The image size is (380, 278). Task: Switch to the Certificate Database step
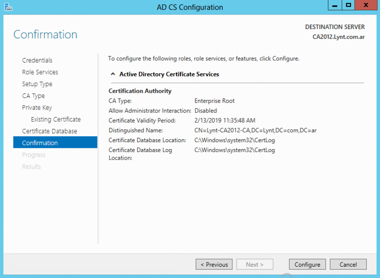pyautogui.click(x=49, y=131)
